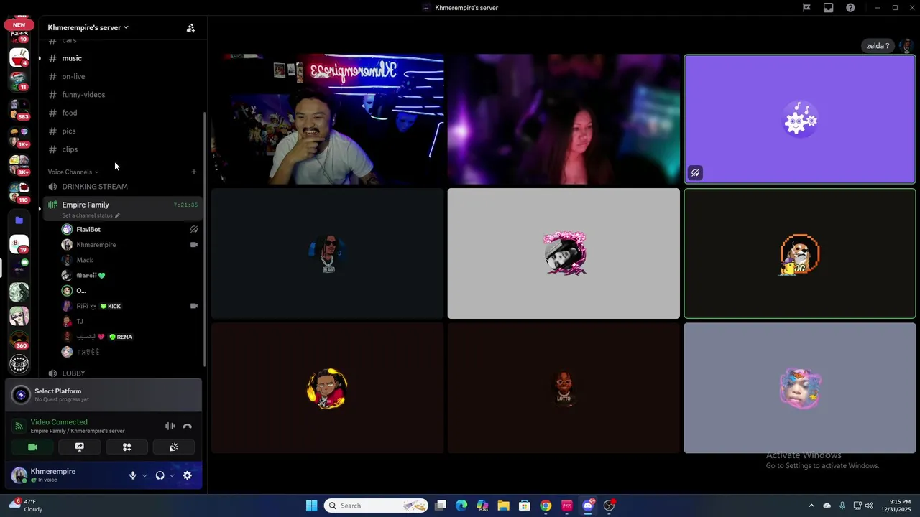
Task: Open the Inbox icon in title bar
Action: pos(829,8)
